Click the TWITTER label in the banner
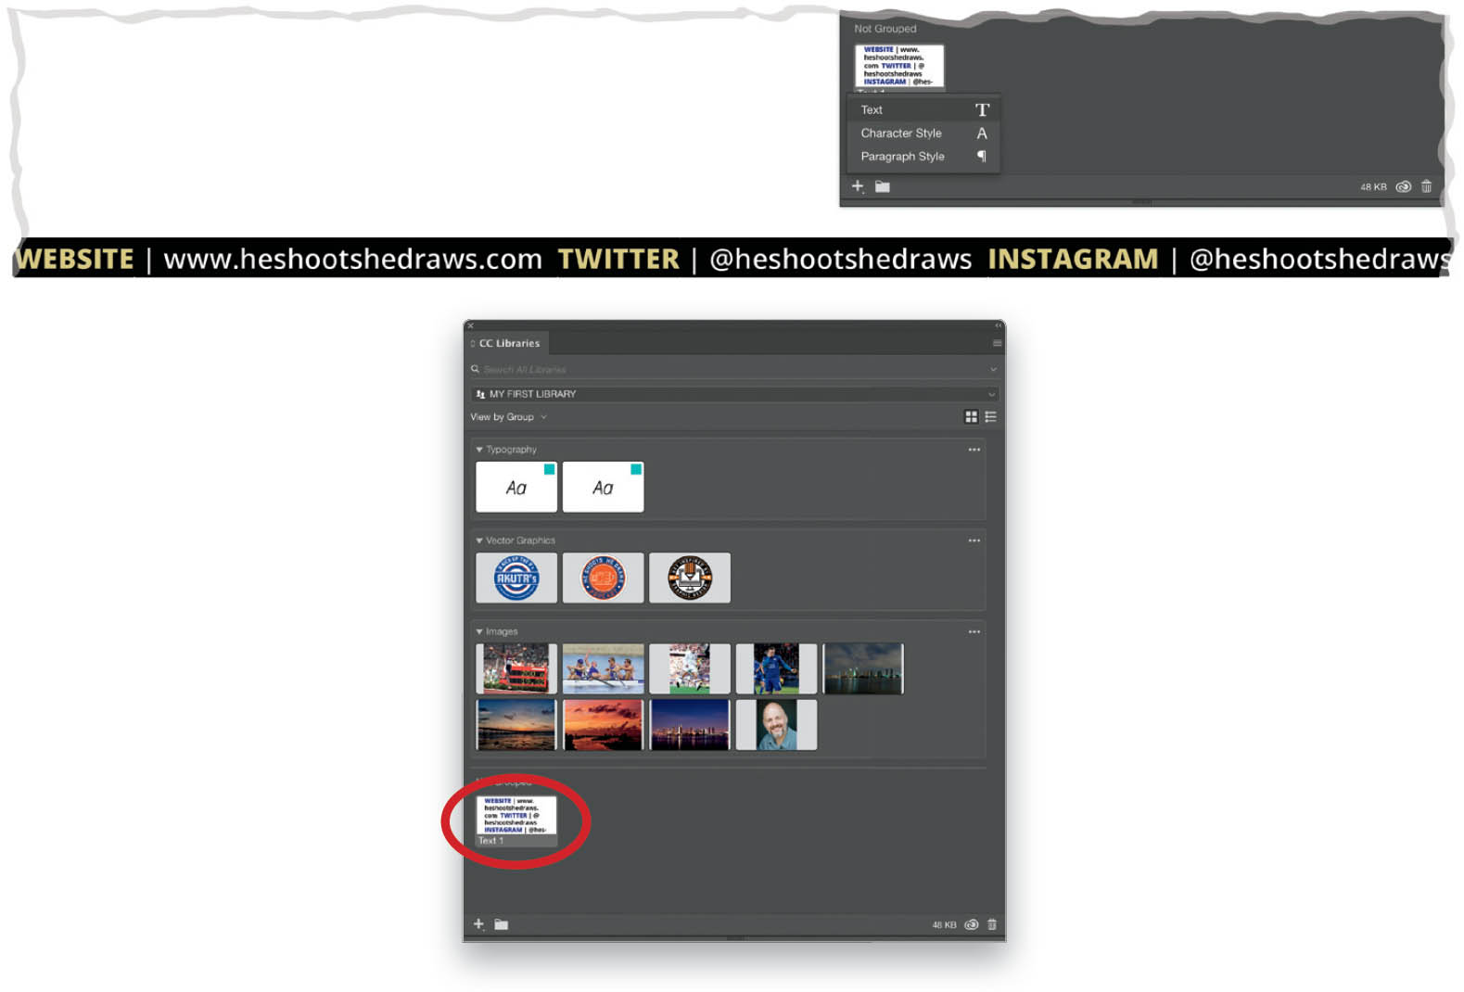The width and height of the screenshot is (1464, 992). (x=618, y=259)
